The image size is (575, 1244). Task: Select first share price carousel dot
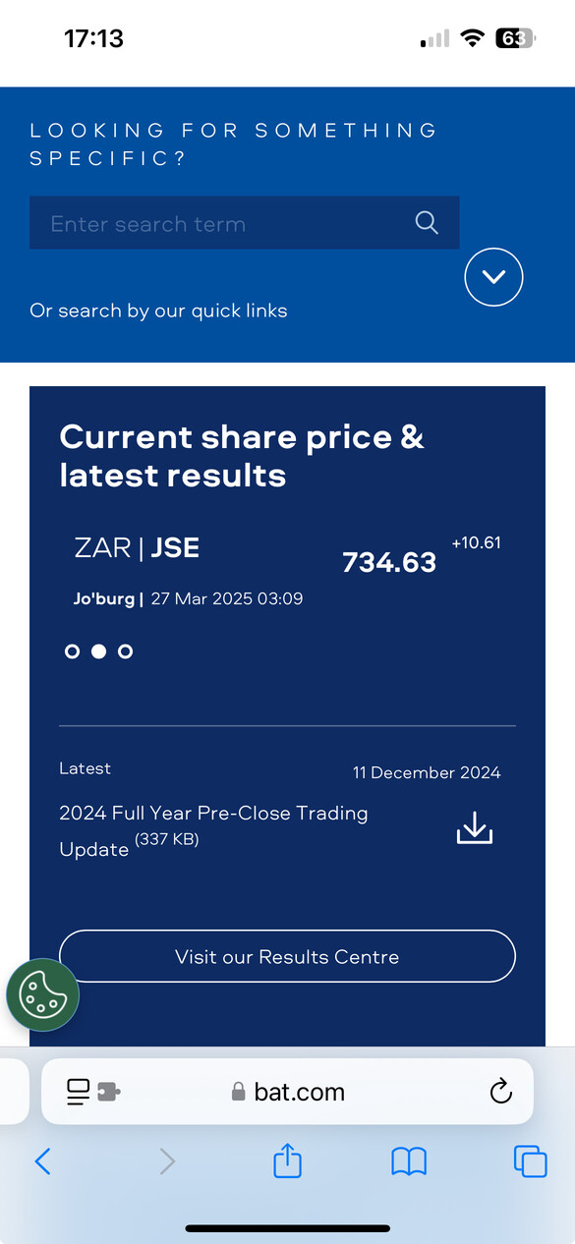pos(72,651)
